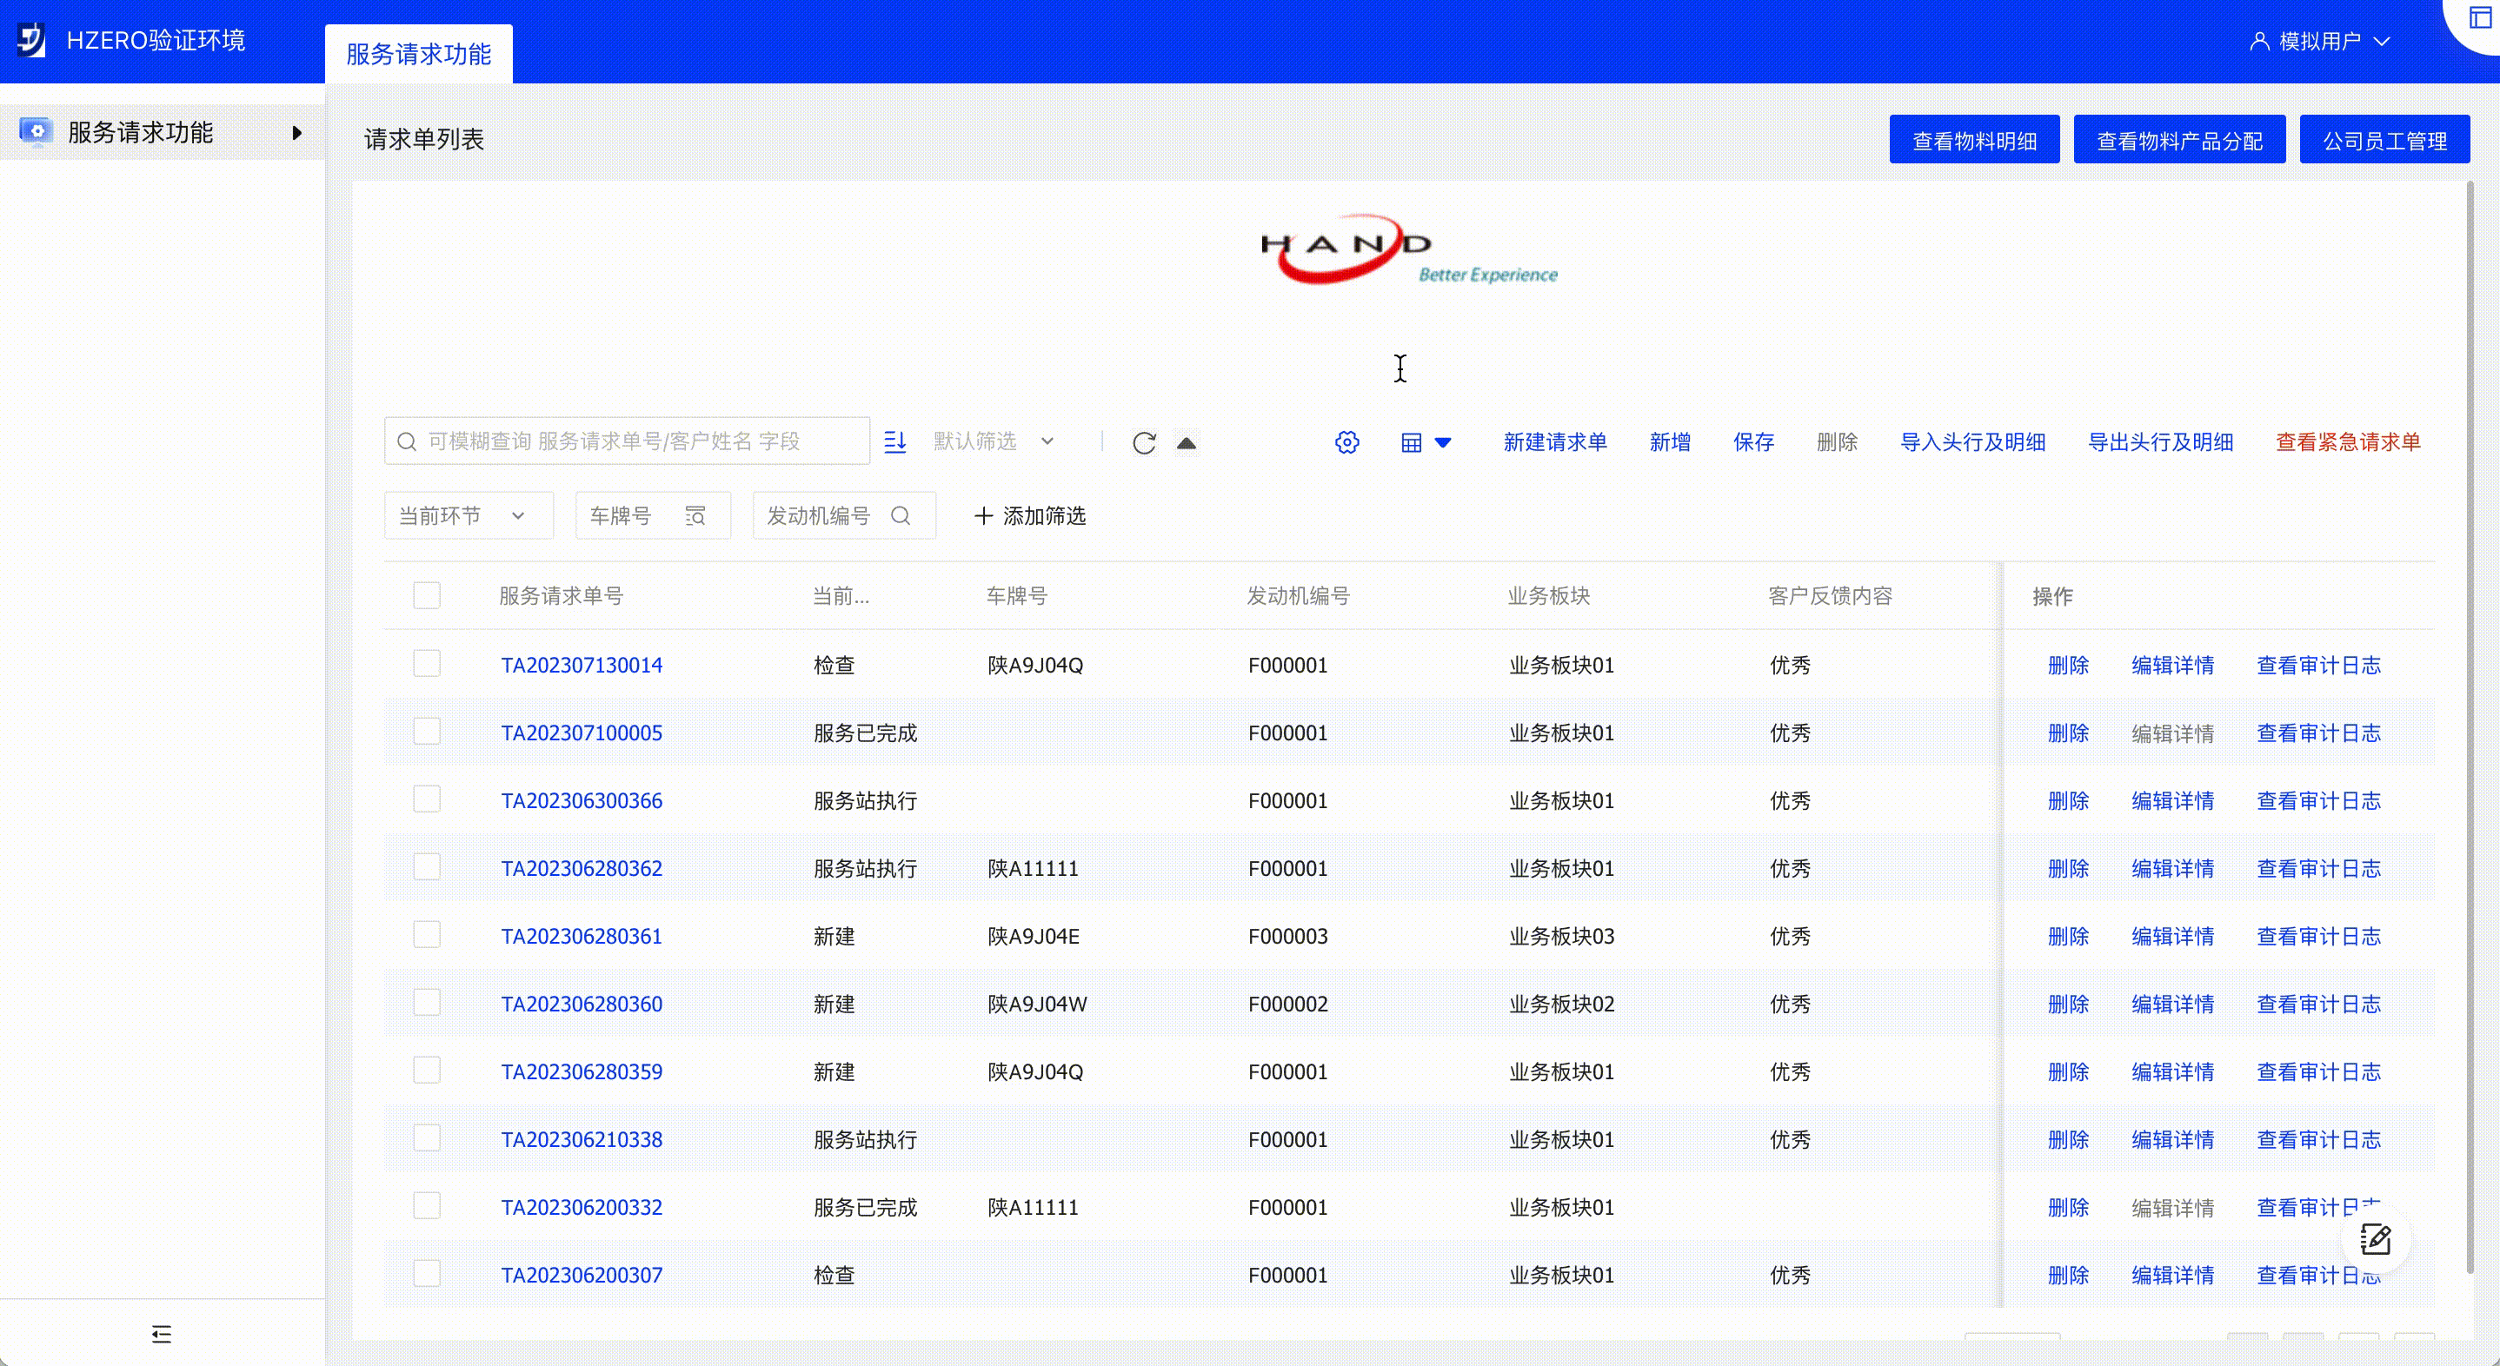Image resolution: width=2500 pixels, height=1366 pixels.
Task: Collapse the filter bar with up arrow
Action: tap(1186, 442)
